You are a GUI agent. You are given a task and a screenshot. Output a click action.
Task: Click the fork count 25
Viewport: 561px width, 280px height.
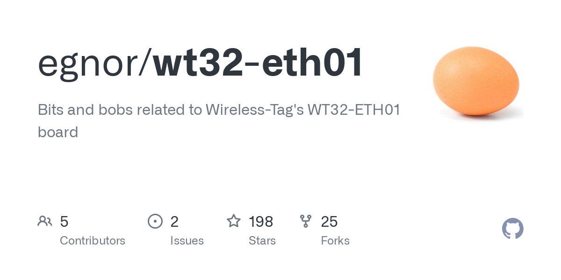(x=329, y=222)
